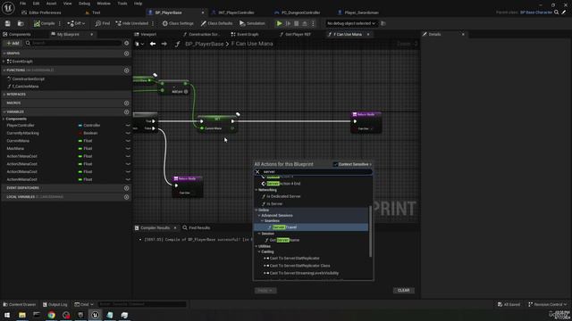Open play mode options menu
The image size is (572, 321).
313,23
